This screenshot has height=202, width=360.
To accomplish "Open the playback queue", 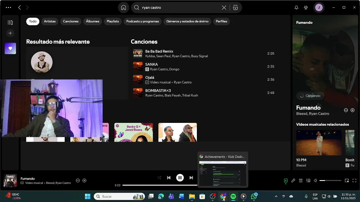I will click(301, 181).
